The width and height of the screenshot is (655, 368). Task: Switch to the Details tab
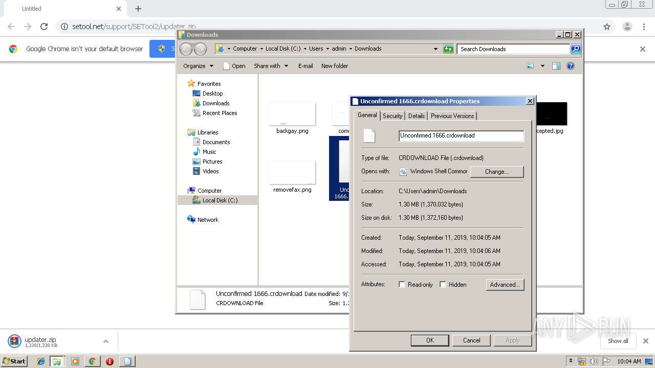point(417,116)
